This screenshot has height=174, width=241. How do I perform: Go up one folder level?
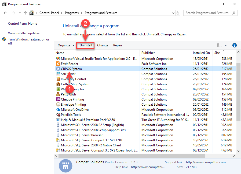point(25,13)
